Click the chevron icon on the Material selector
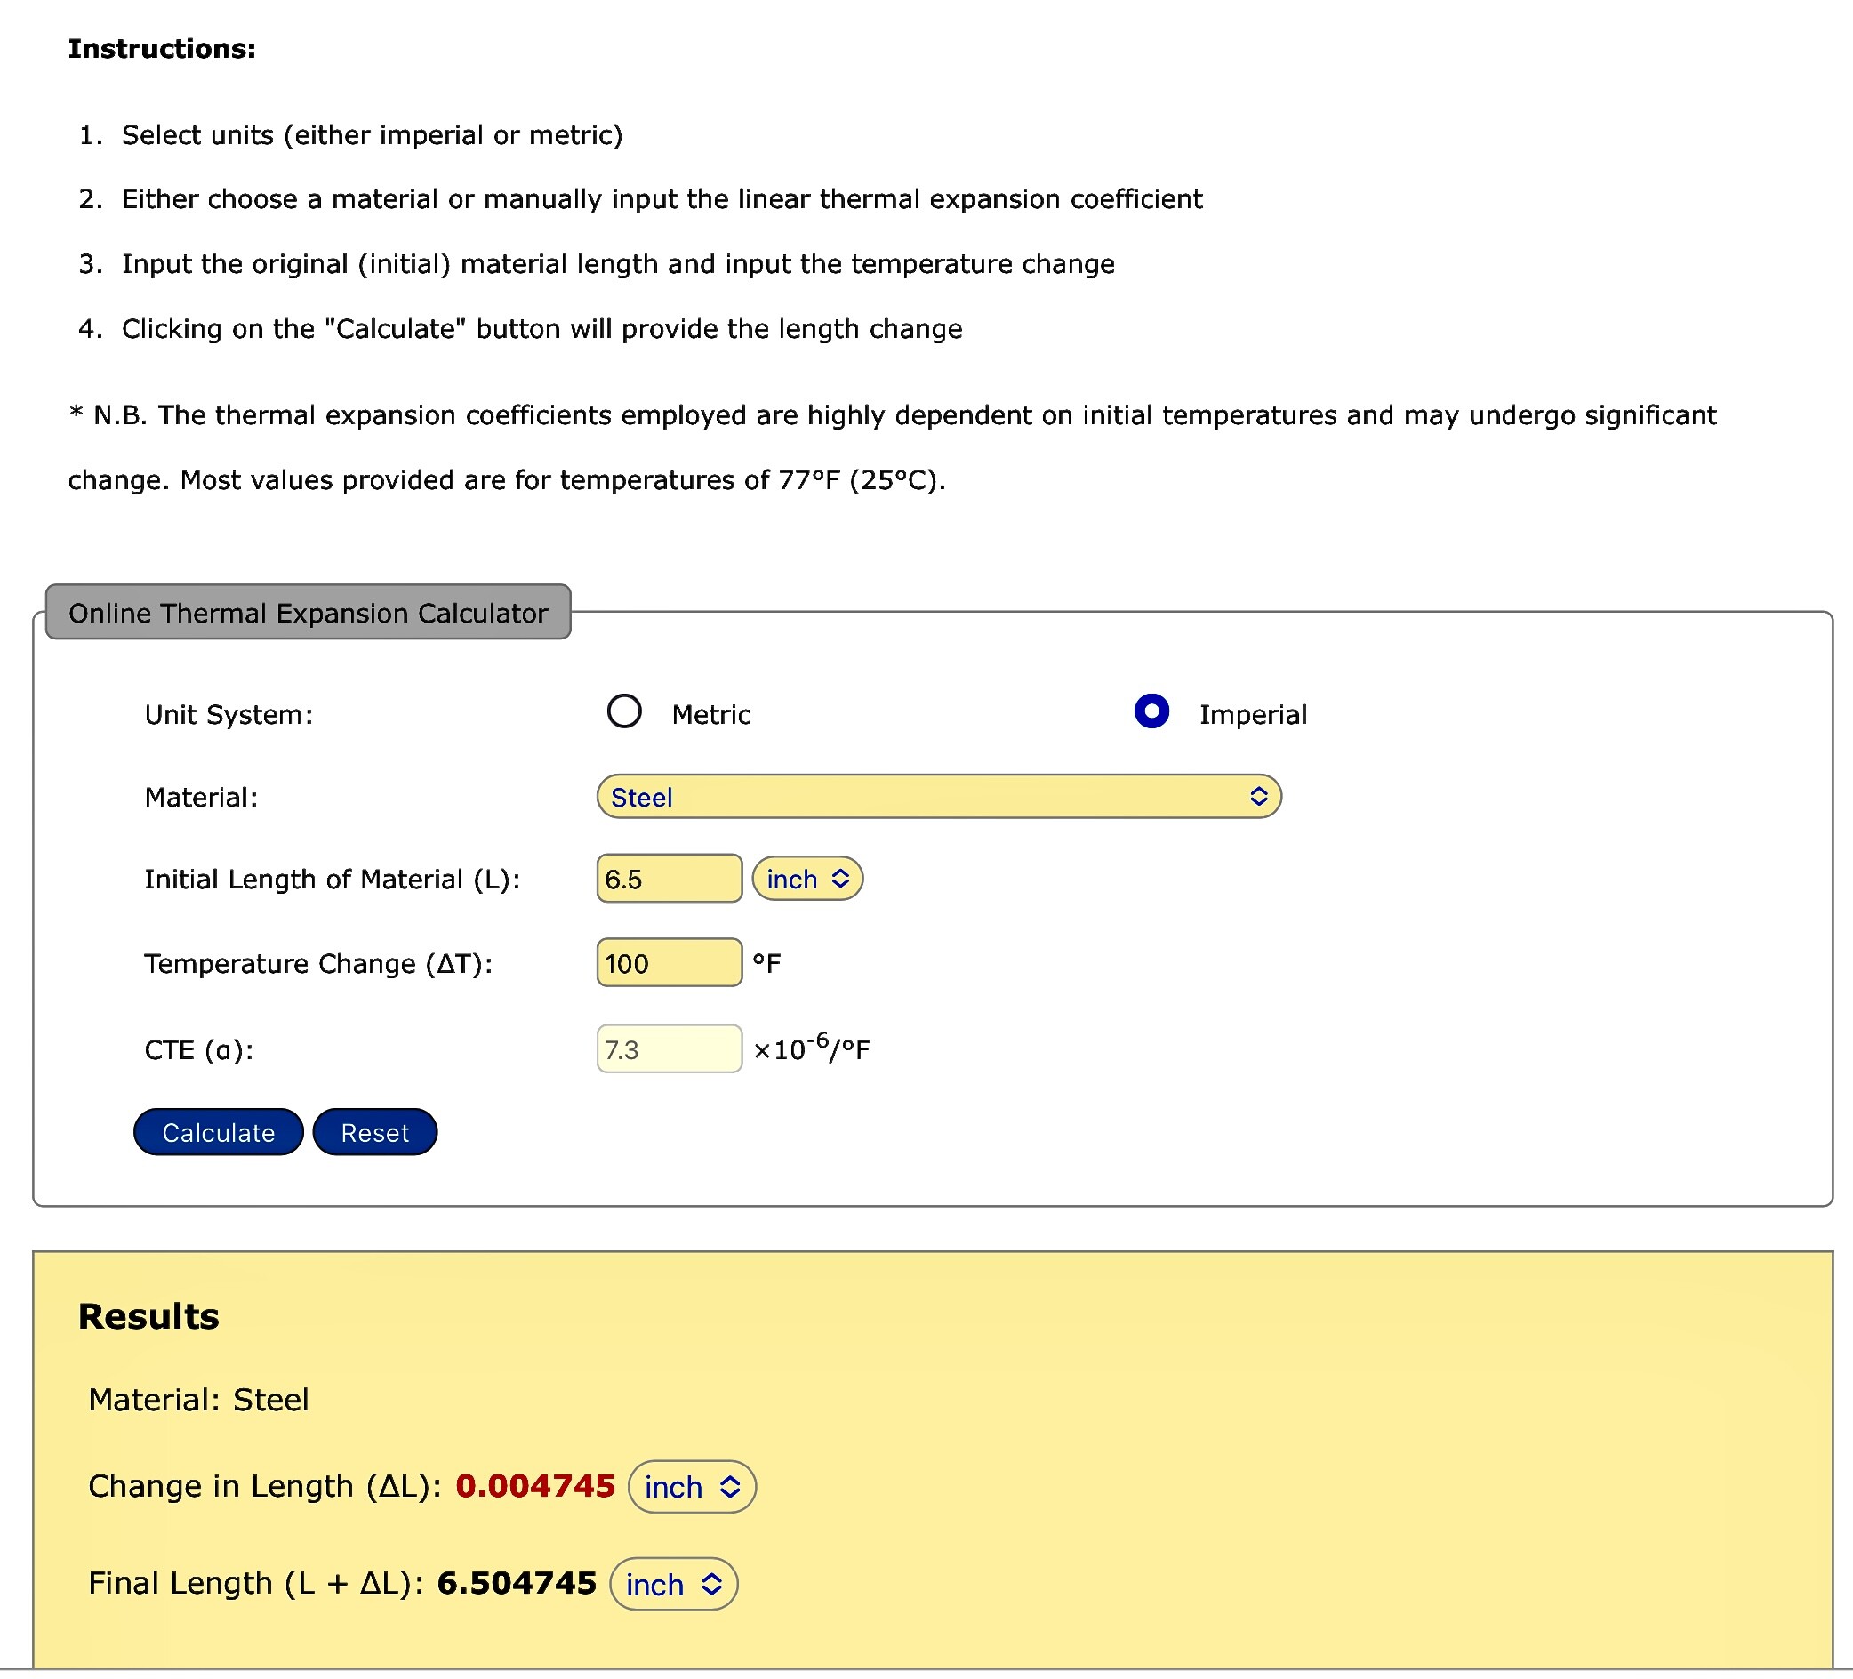 click(x=1261, y=796)
